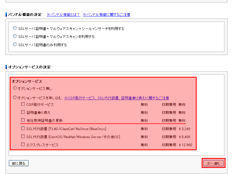Click the 次へ進む button
The height and width of the screenshot is (174, 233).
pyautogui.click(x=213, y=163)
